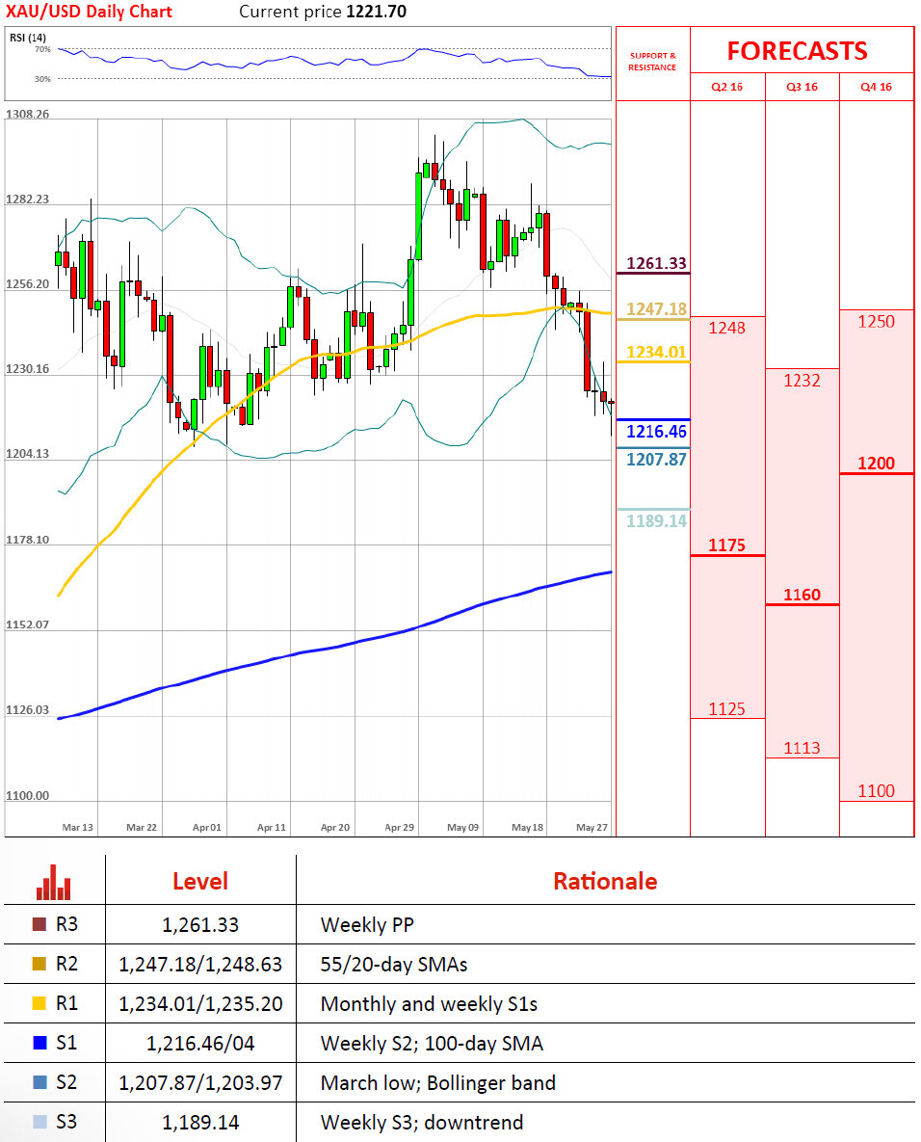Click the Rationale column header

tap(605, 881)
